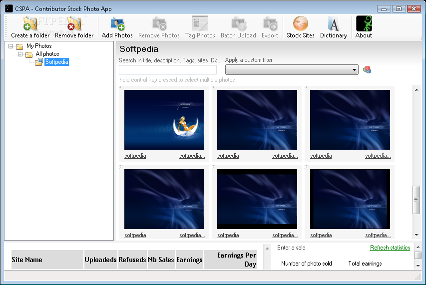426x285 pixels.
Task: Open the Apply a custom filter dropdown
Action: (292, 70)
